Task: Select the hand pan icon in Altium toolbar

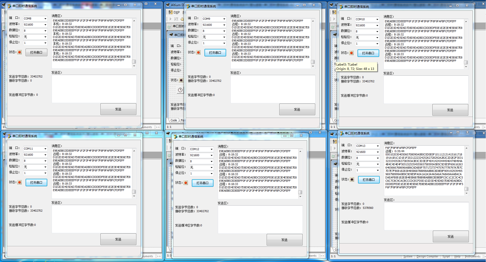Action: [182, 19]
